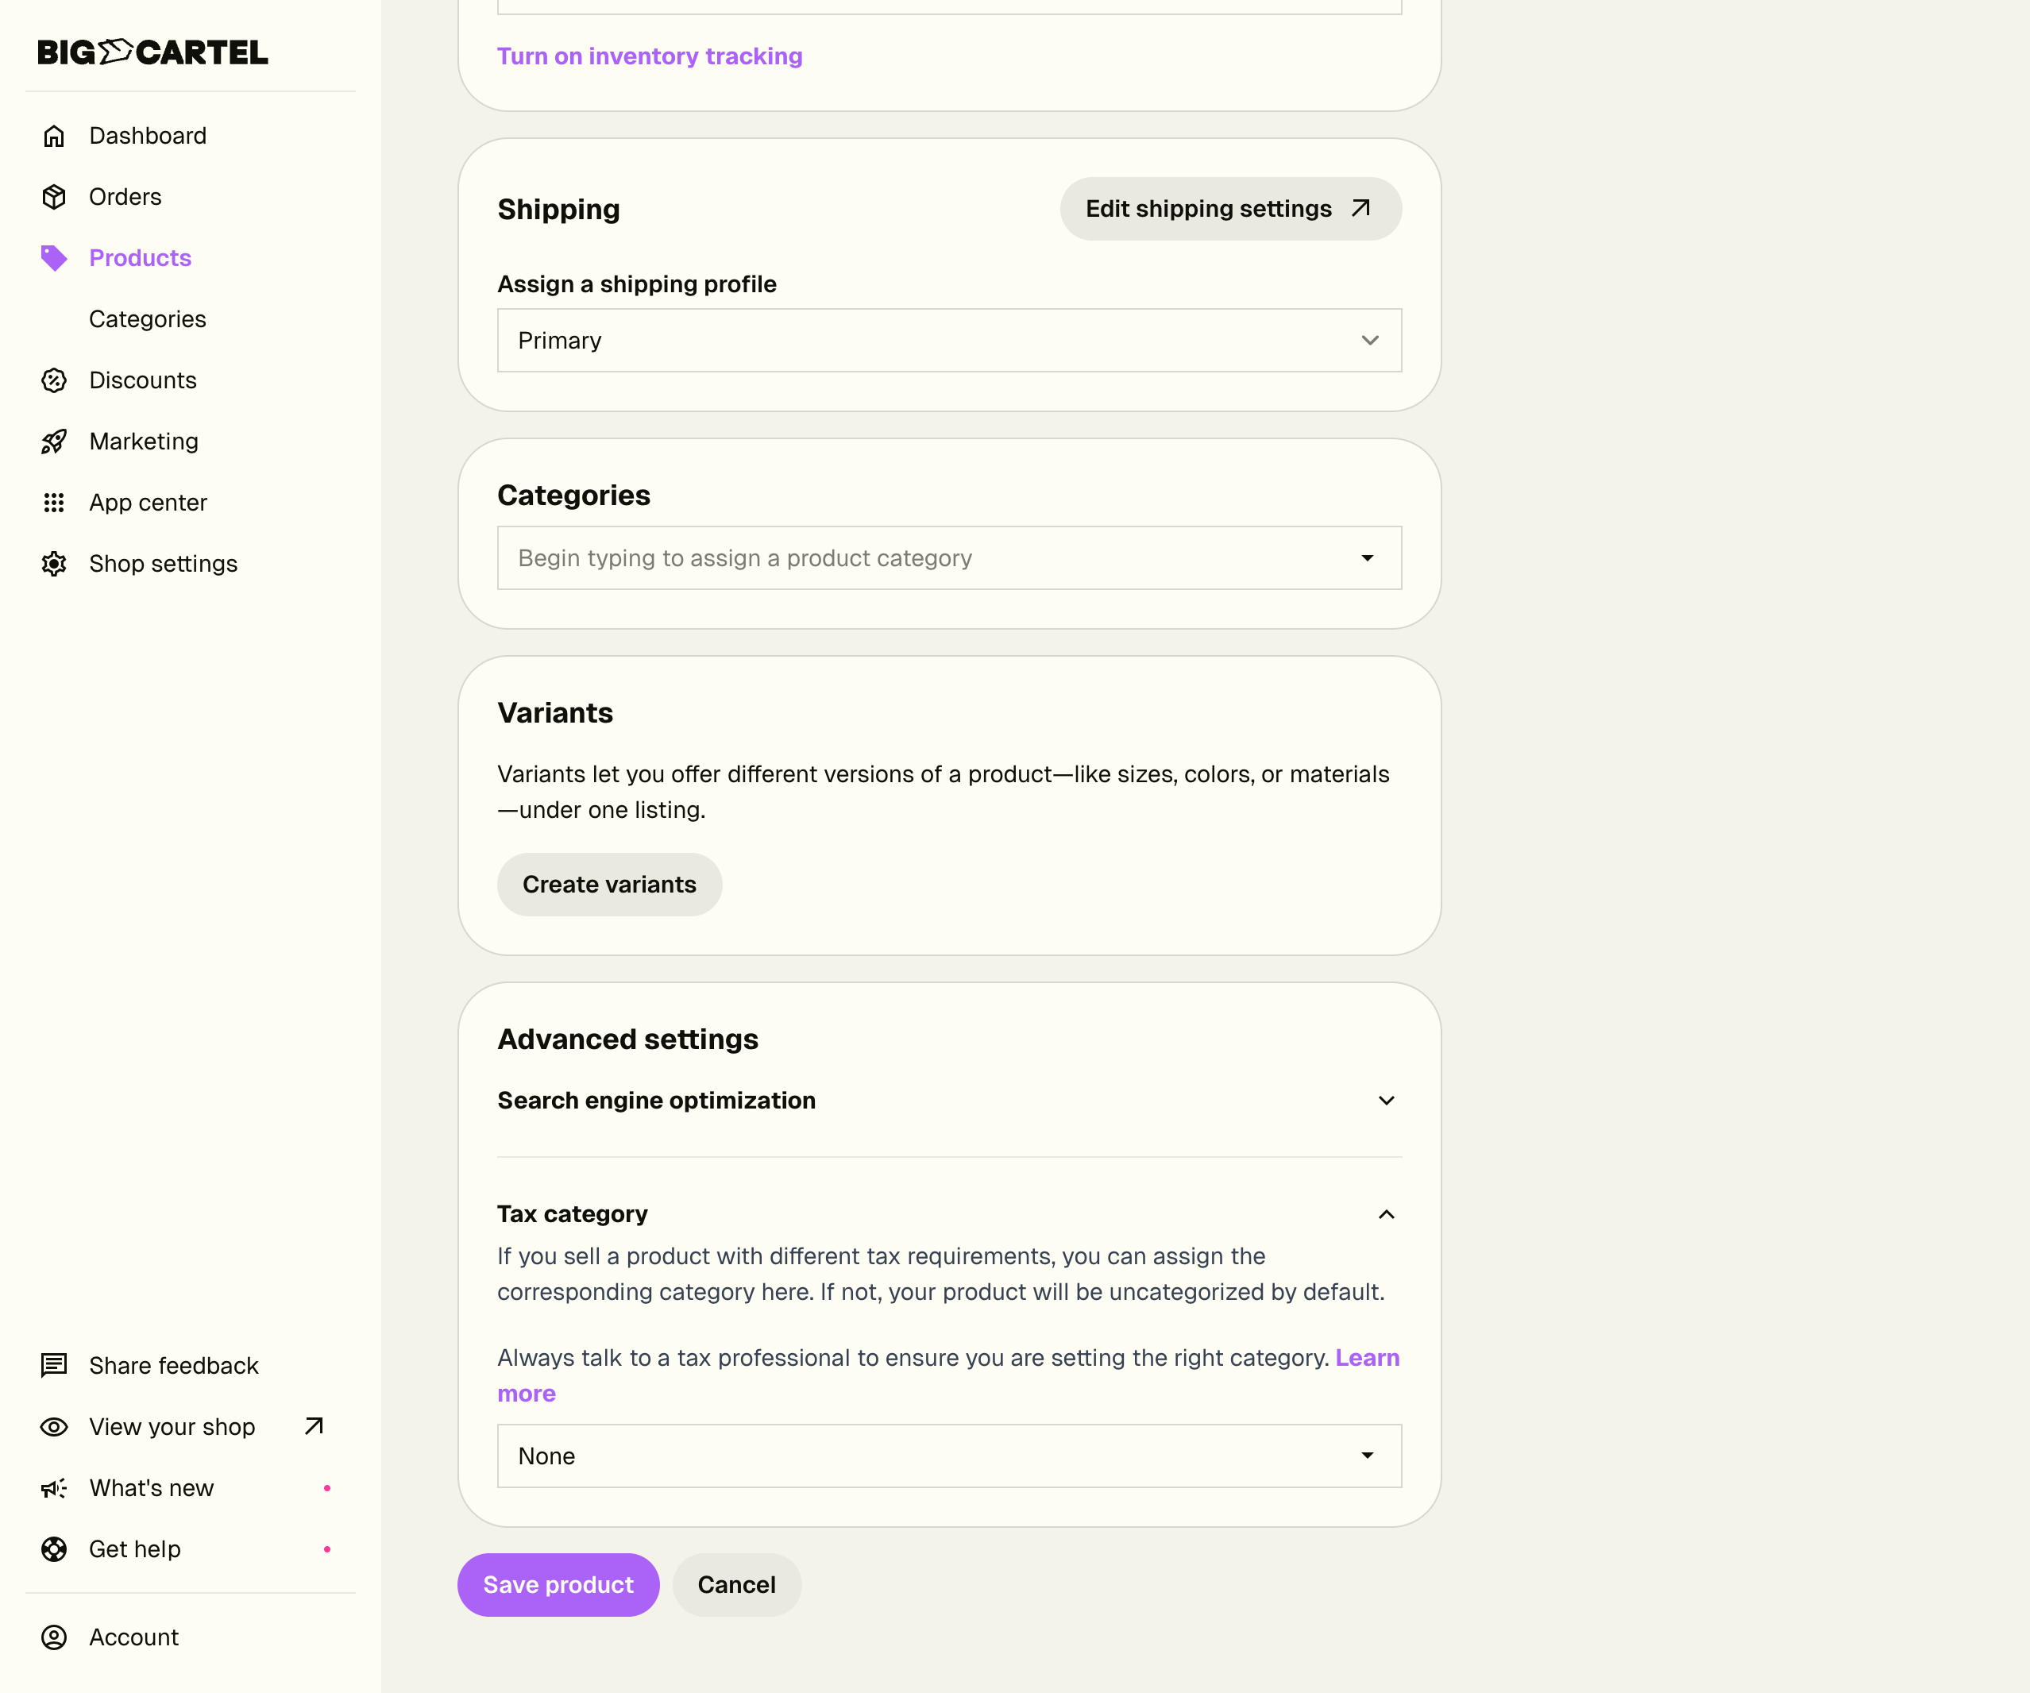The height and width of the screenshot is (1693, 2030).
Task: Collapse the Tax category section
Action: click(x=1385, y=1213)
